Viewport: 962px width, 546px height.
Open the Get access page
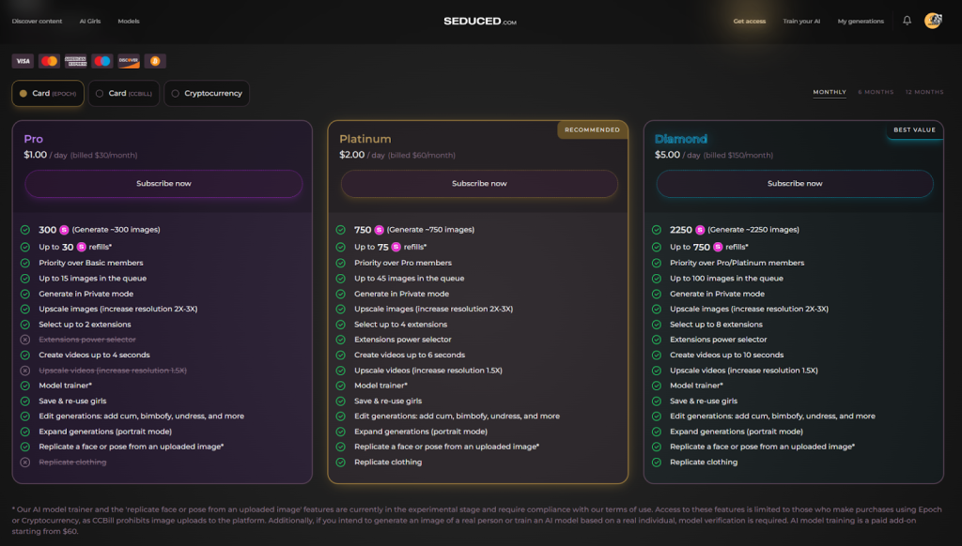click(x=749, y=21)
